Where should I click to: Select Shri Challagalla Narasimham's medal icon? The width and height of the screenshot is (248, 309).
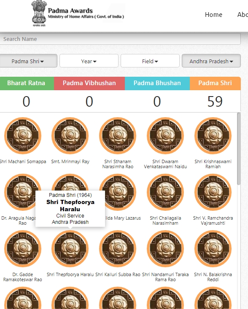[x=165, y=192]
